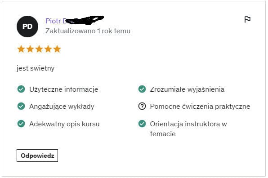Click the checkmark beside Zrozumiałe wyjaśnienia

pos(142,89)
